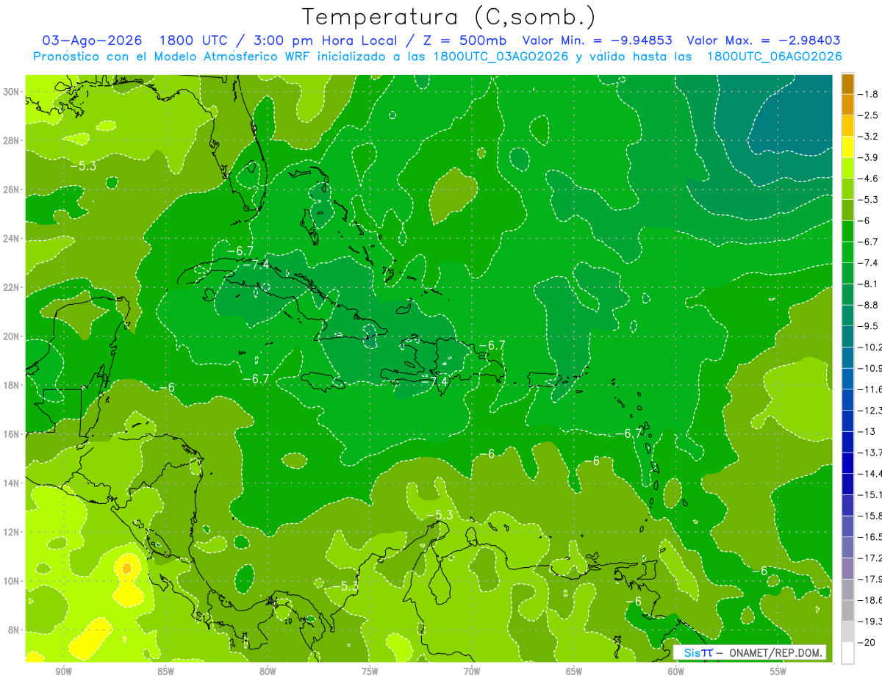Click the '-4.6' color scale label
Viewport: 882px width, 681px height.
click(x=869, y=179)
